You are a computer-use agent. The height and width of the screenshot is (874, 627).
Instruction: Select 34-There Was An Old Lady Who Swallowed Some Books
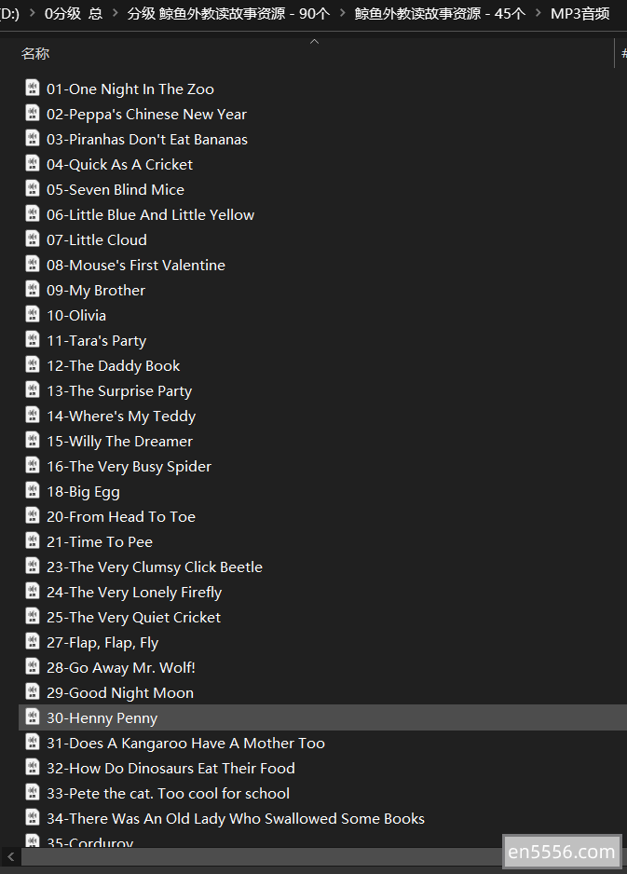point(235,818)
